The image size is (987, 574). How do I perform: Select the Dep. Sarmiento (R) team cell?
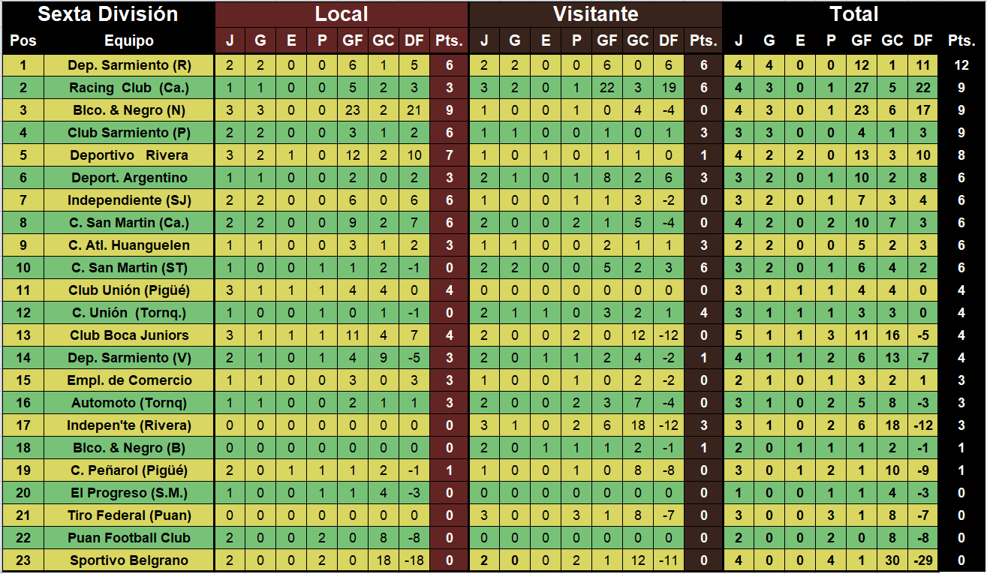(x=129, y=65)
